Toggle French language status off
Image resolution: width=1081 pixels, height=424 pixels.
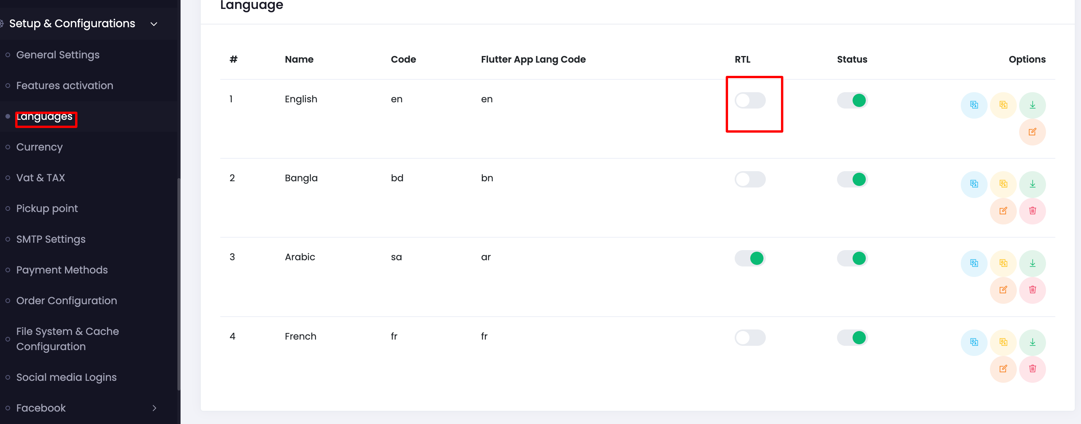[x=852, y=337]
